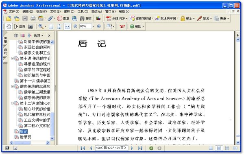
Task: Open the zoom percentage dropdown arrow
Action: pos(93,26)
